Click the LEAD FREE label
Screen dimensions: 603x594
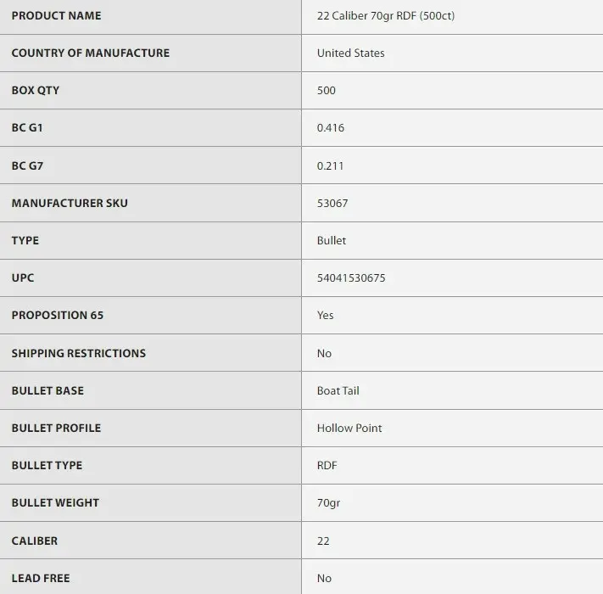(x=41, y=578)
